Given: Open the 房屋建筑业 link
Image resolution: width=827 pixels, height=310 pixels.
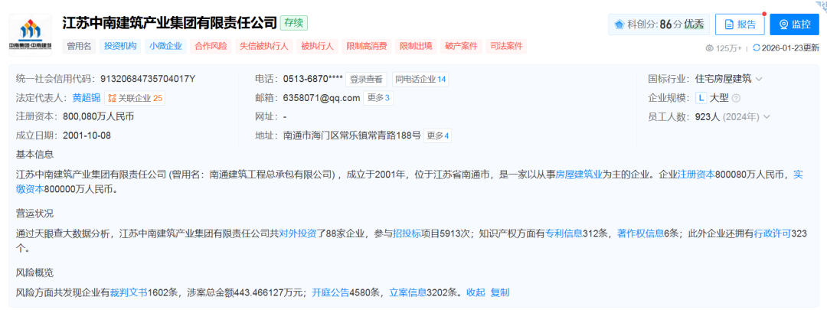Looking at the screenshot, I should [x=579, y=175].
